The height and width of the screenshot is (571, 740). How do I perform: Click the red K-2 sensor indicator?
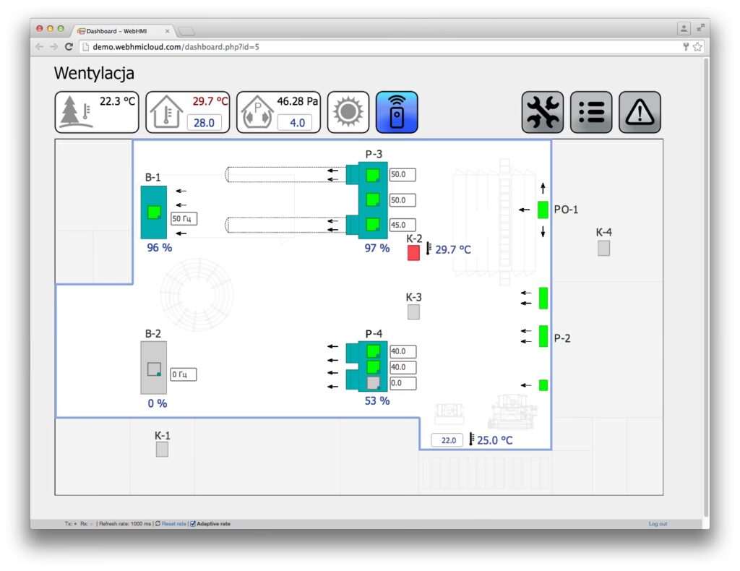[x=413, y=252]
